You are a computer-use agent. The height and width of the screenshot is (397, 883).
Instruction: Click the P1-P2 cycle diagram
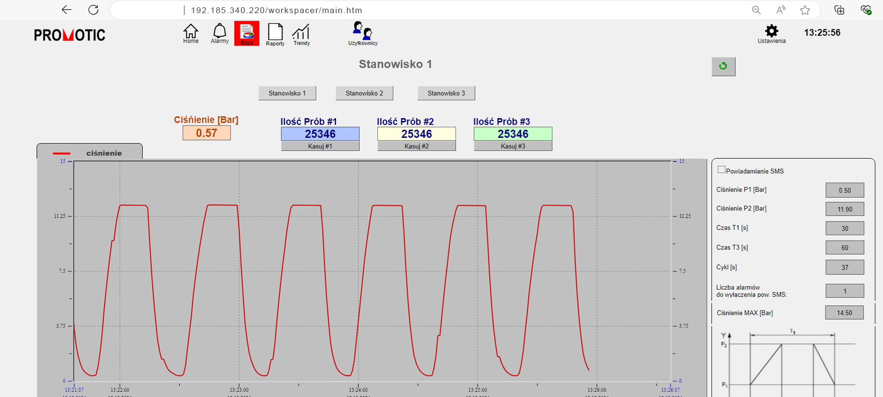[788, 362]
